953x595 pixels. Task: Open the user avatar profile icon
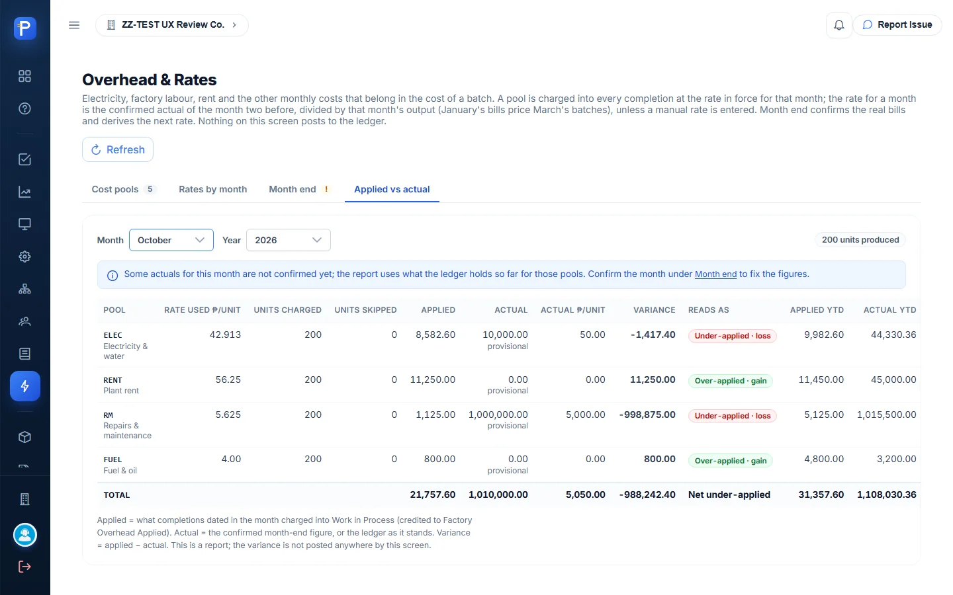pyautogui.click(x=25, y=535)
